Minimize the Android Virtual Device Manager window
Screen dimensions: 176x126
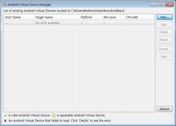153,5
